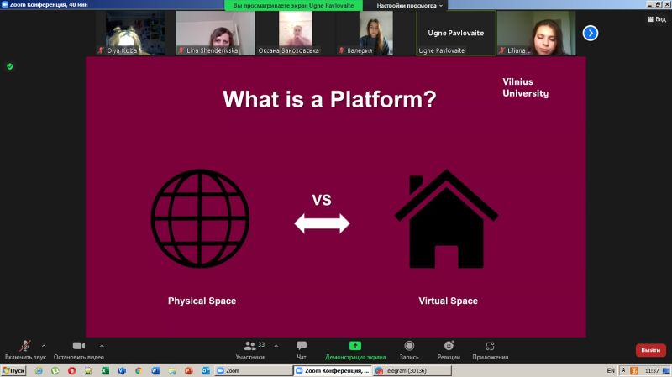
Task: Unmute microphone with Включить звук icon
Action: pos(25,346)
